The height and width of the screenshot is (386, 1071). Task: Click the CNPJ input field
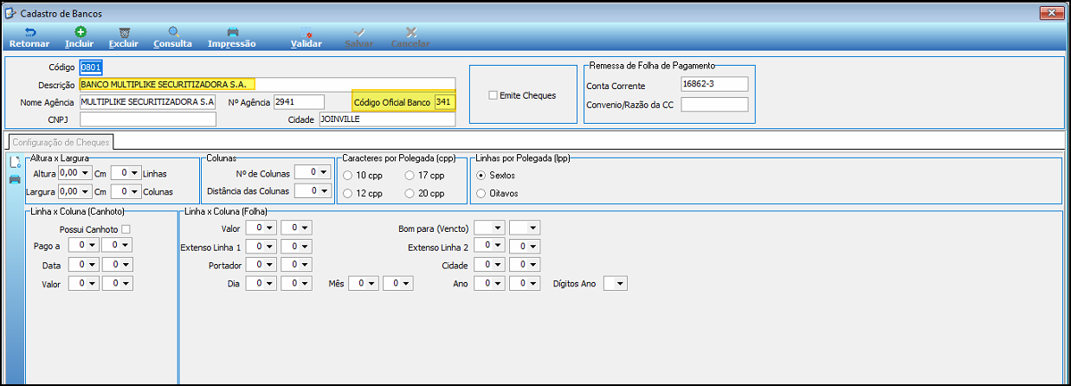coord(148,119)
